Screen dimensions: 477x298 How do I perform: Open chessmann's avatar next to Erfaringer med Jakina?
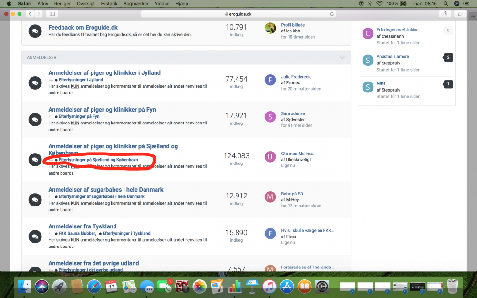[368, 33]
